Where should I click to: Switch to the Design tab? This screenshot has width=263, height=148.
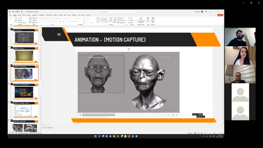[x=28, y=15]
